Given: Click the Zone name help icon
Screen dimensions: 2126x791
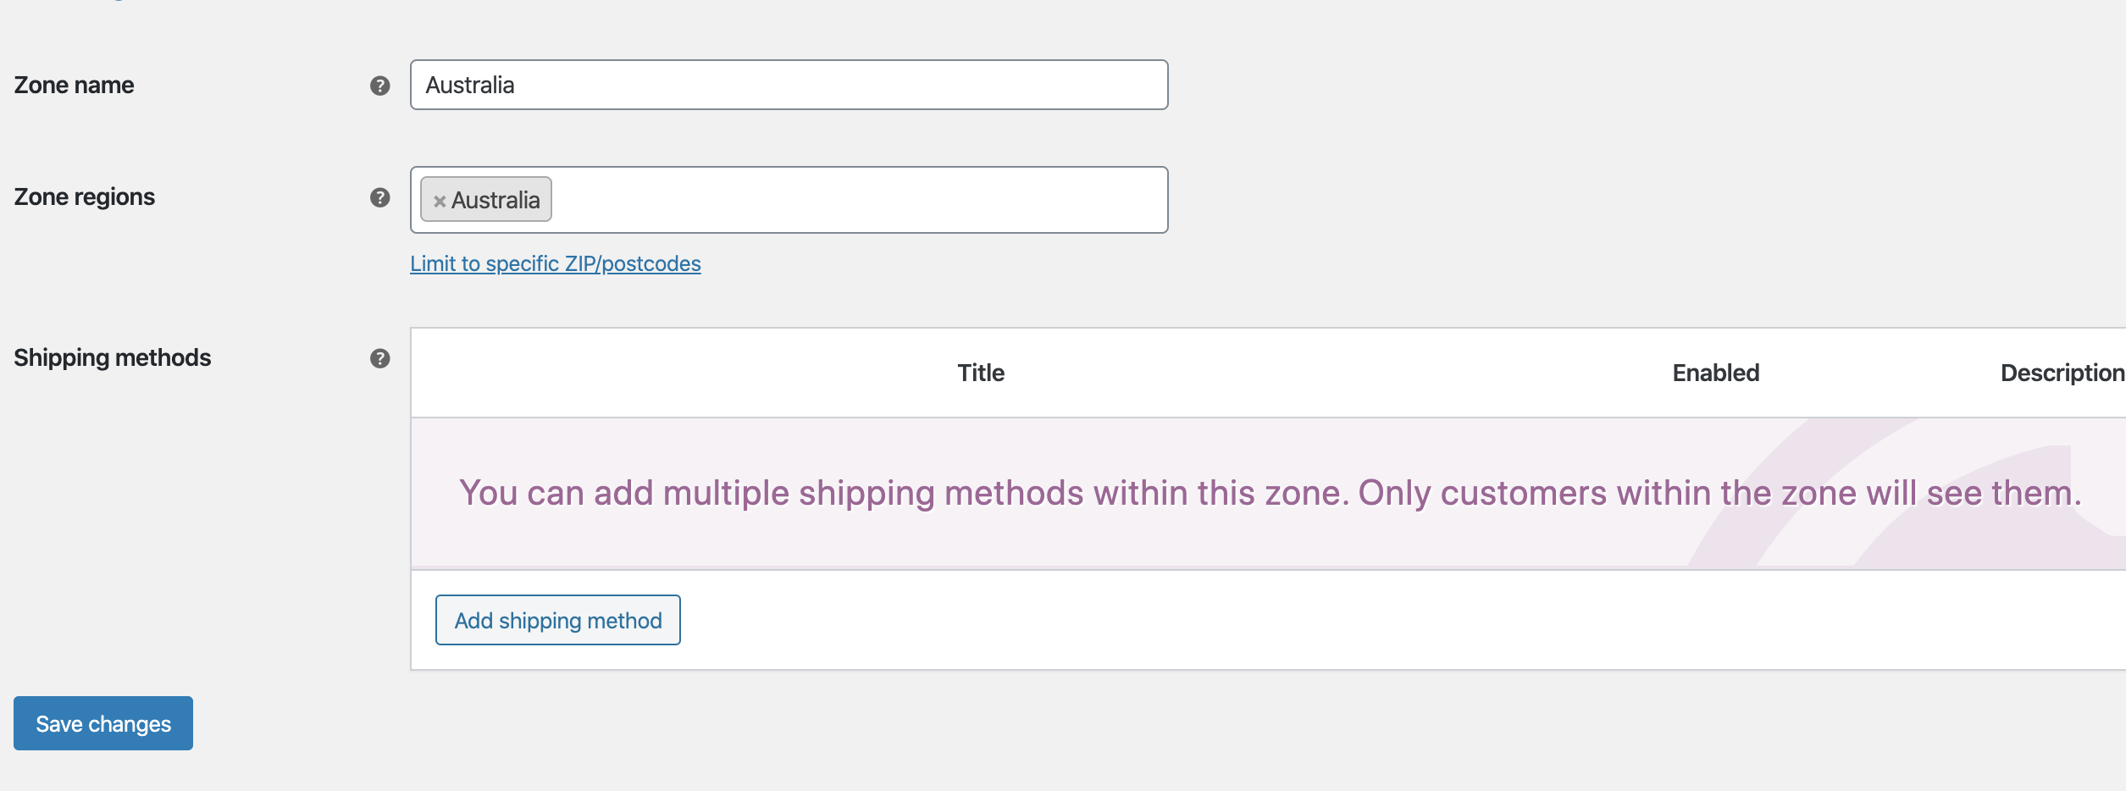Looking at the screenshot, I should 379,86.
